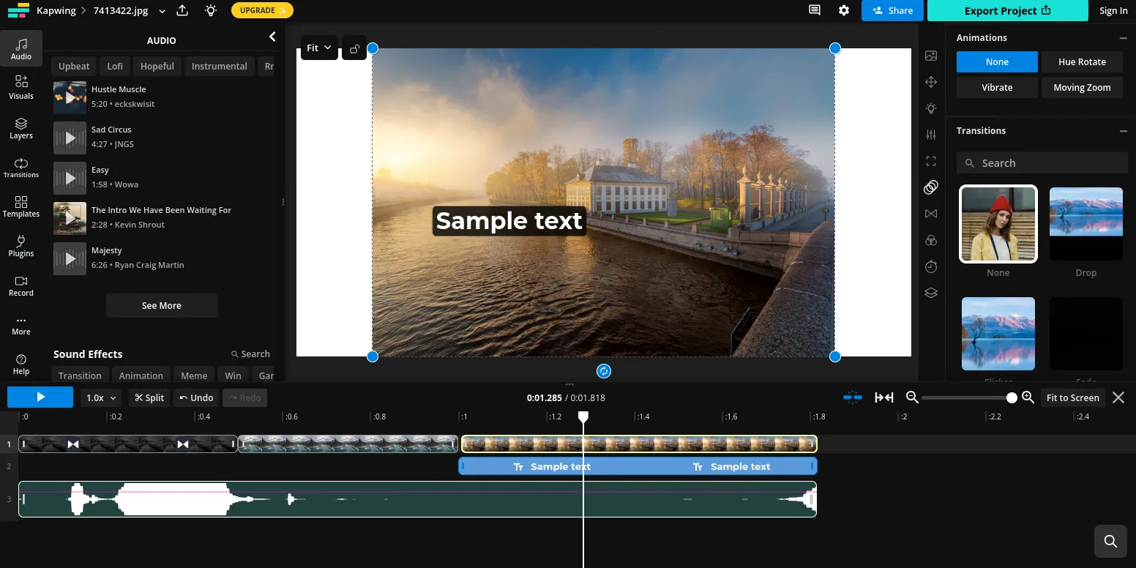Click the layer order icon on the right toolbar
The width and height of the screenshot is (1136, 568).
[930, 293]
